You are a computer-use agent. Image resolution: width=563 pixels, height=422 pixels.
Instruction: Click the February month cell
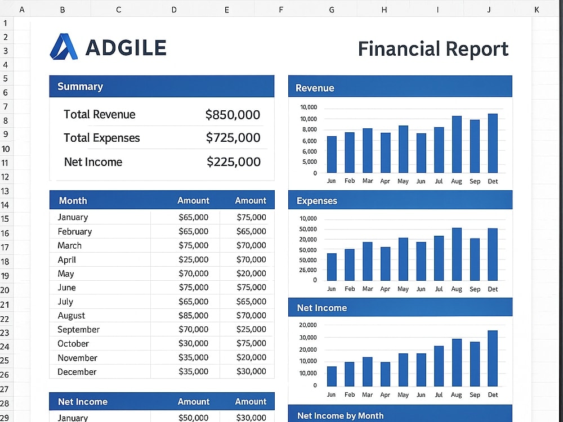75,231
